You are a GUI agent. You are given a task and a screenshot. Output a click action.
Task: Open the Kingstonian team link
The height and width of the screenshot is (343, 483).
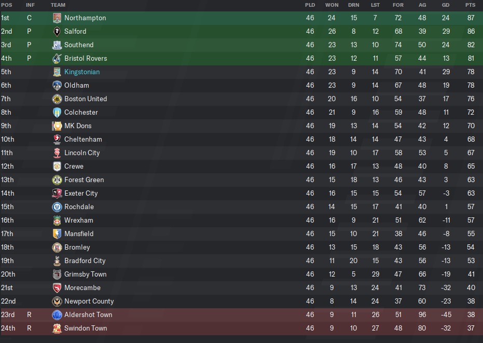tap(82, 72)
